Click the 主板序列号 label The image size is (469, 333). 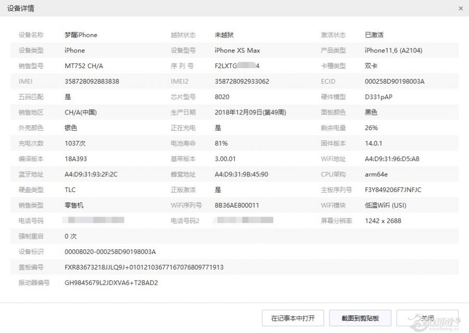tap(336, 190)
